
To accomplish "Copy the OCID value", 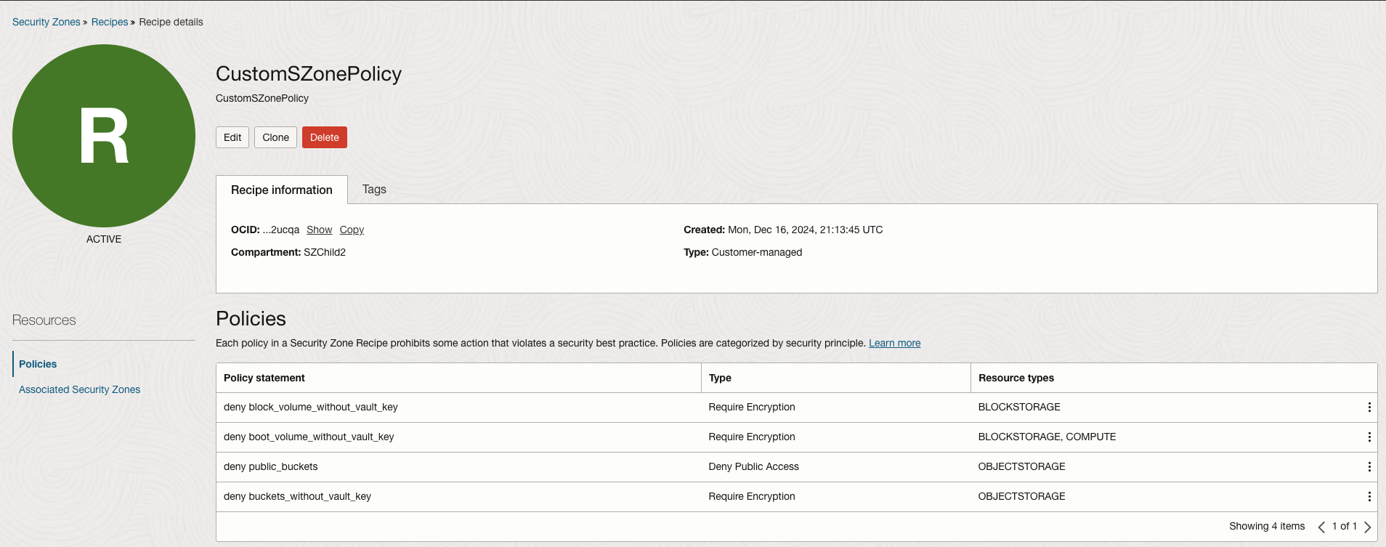I will pos(352,230).
